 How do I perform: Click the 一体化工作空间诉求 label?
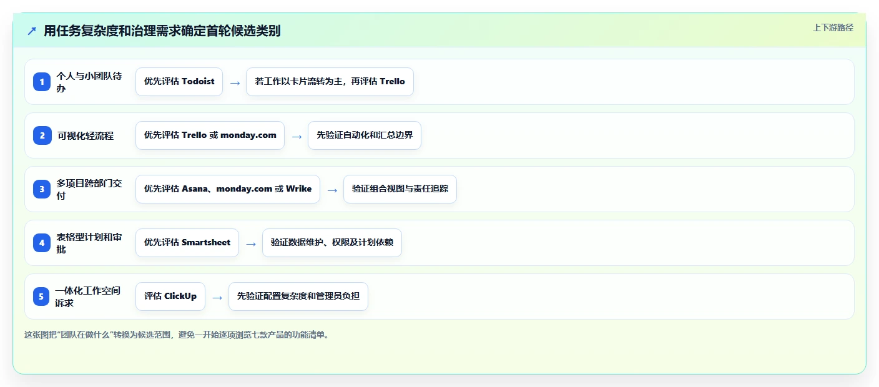(x=88, y=296)
